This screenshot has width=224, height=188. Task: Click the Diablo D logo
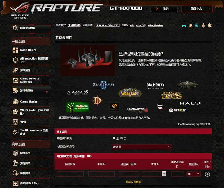[x=97, y=101]
